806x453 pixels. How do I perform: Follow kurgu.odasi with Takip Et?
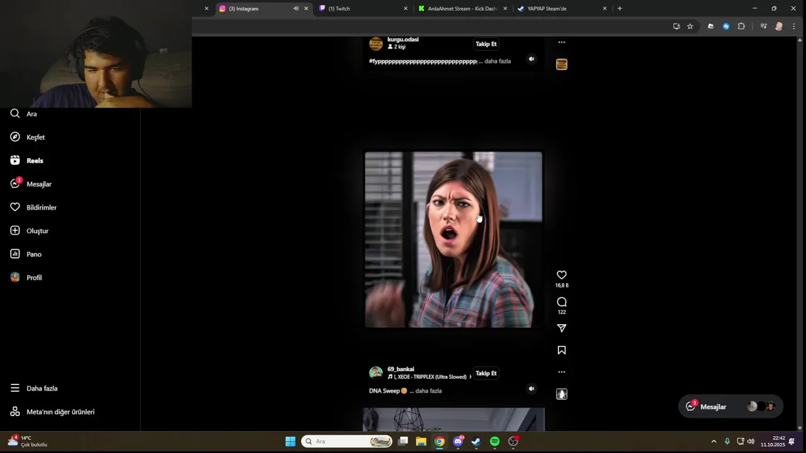click(486, 44)
